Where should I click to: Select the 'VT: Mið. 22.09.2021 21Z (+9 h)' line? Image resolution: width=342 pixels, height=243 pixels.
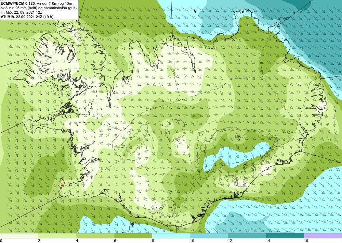27,16
